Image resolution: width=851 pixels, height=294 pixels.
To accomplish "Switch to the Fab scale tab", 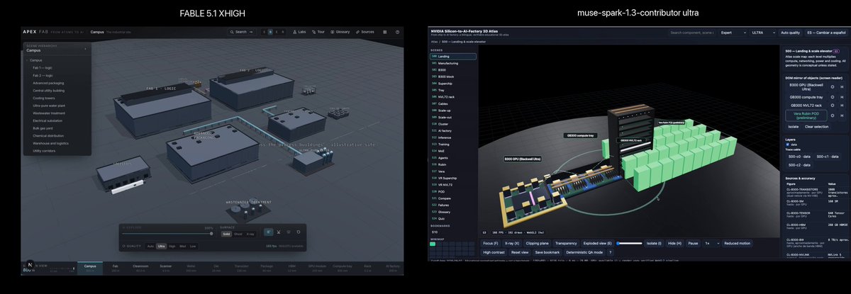I will pos(116,267).
